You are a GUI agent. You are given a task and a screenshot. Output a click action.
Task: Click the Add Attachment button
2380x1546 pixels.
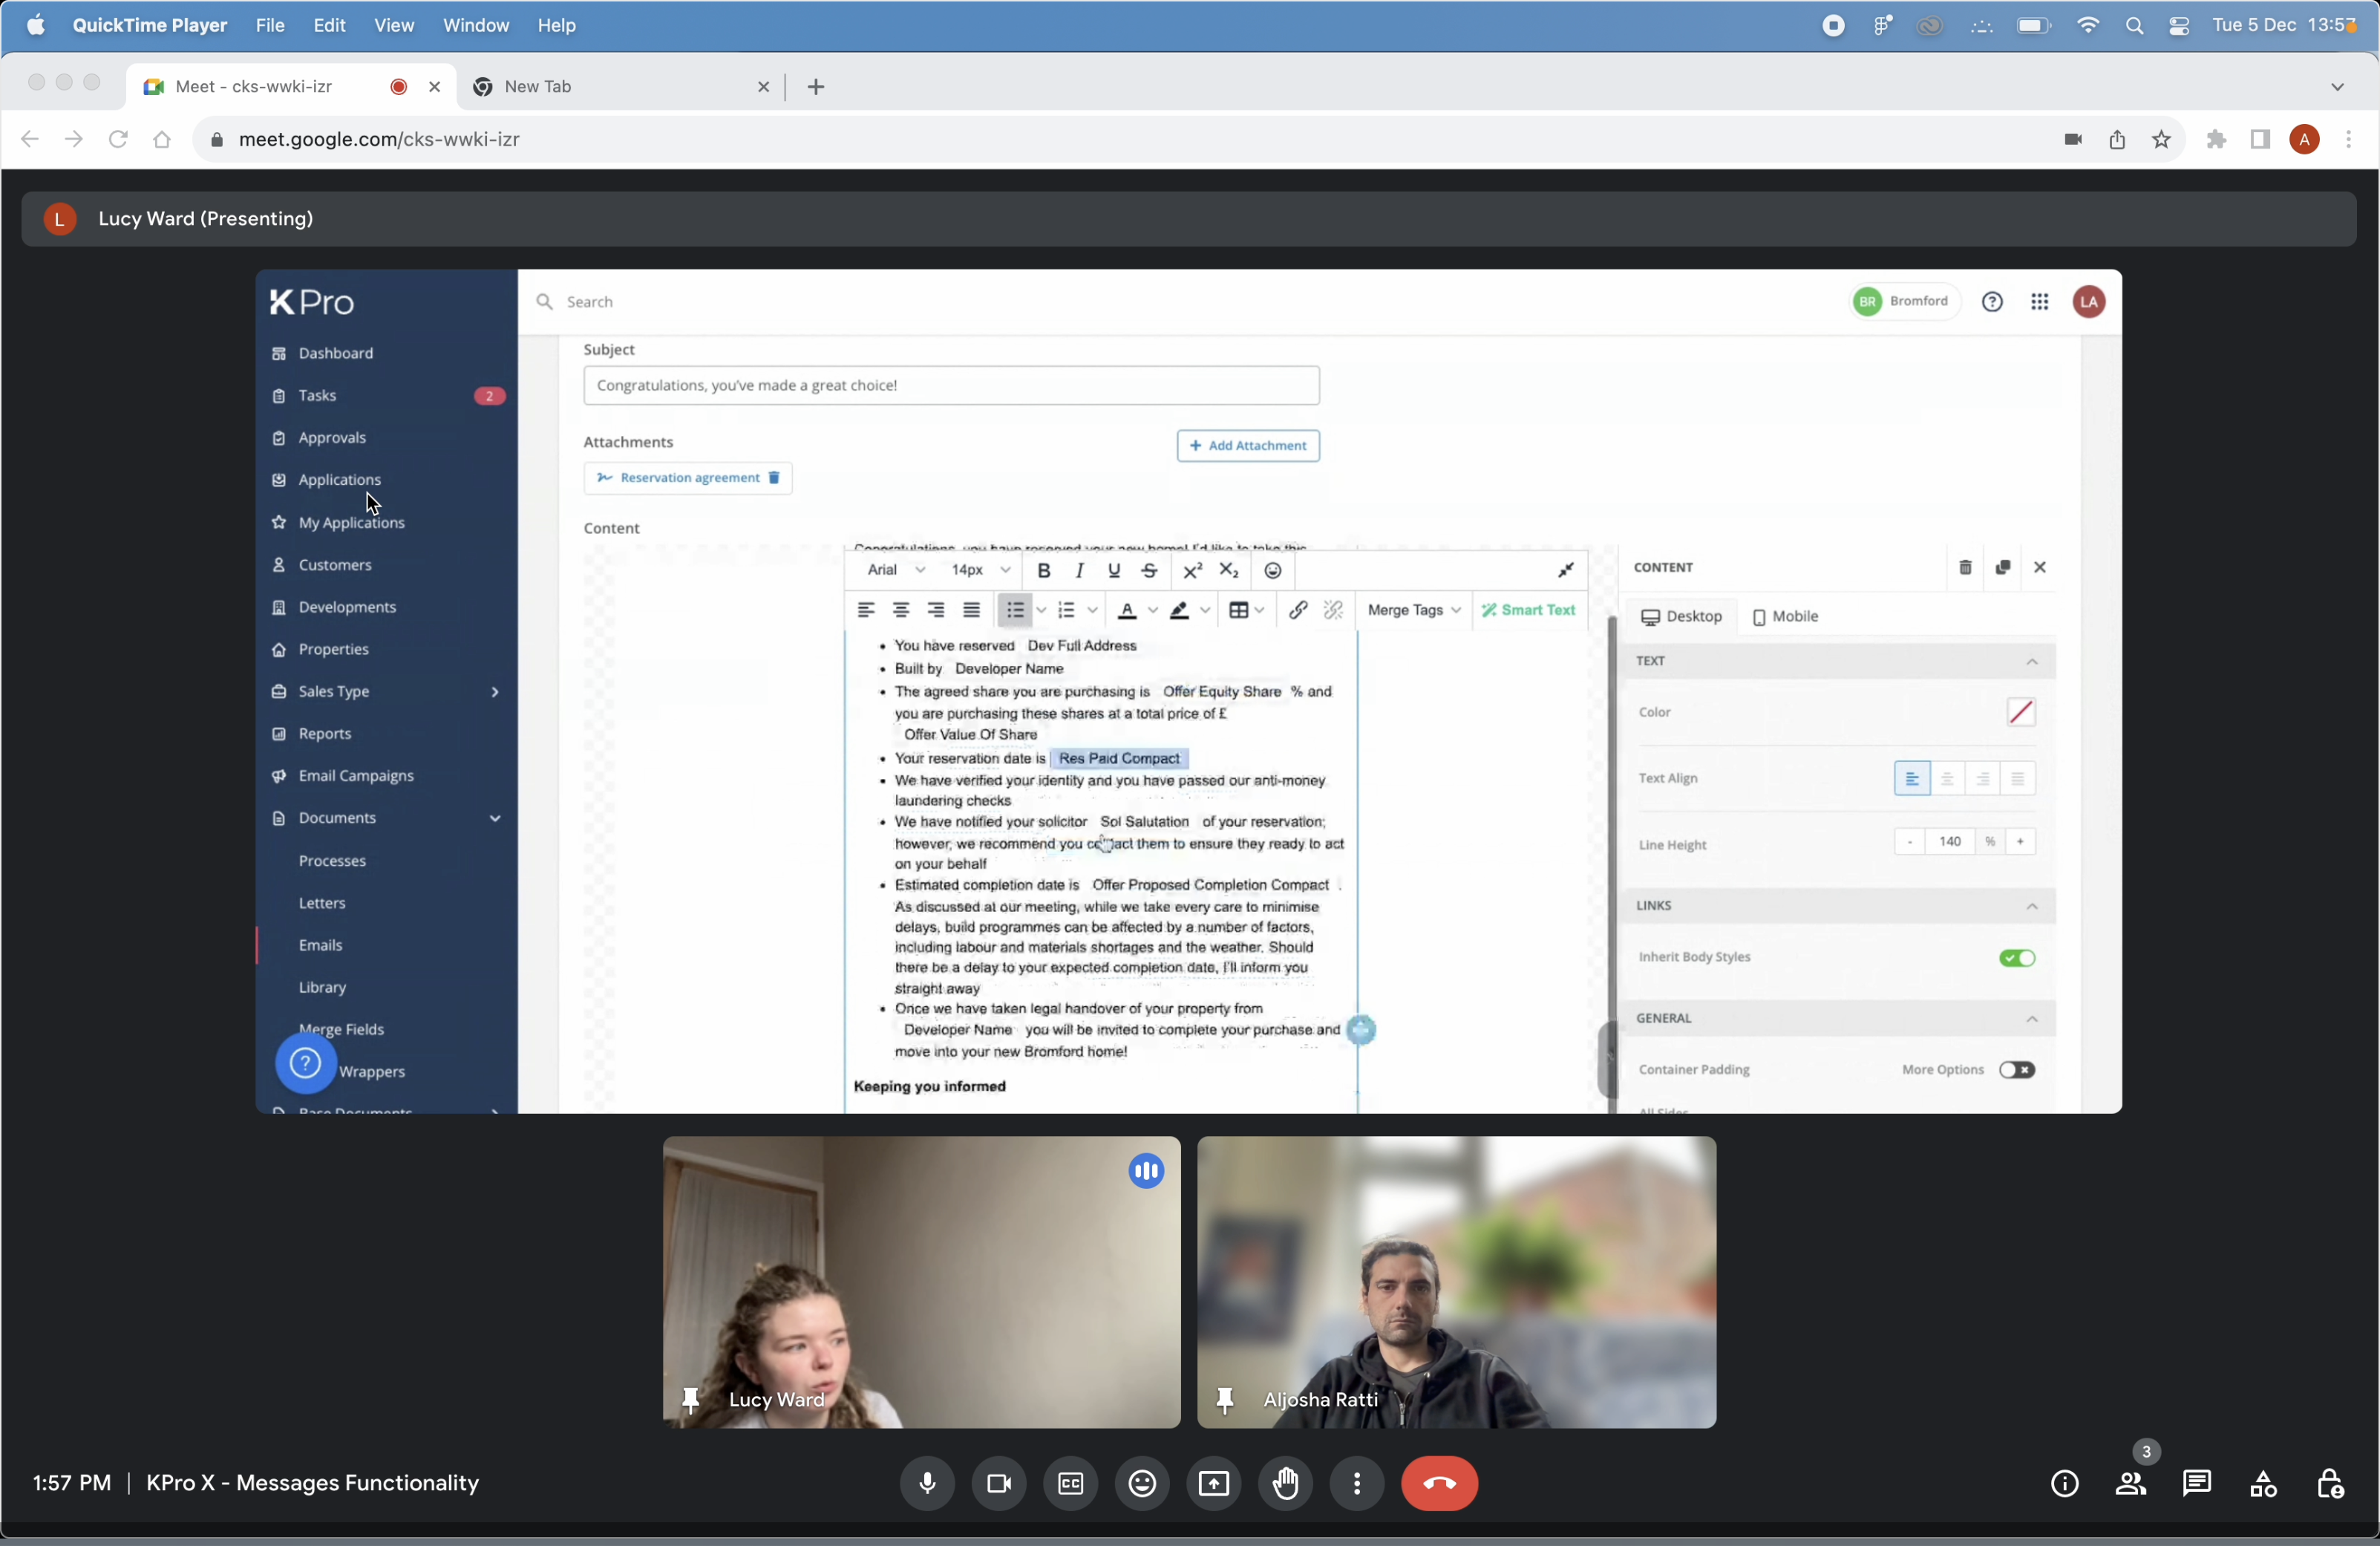tap(1247, 446)
